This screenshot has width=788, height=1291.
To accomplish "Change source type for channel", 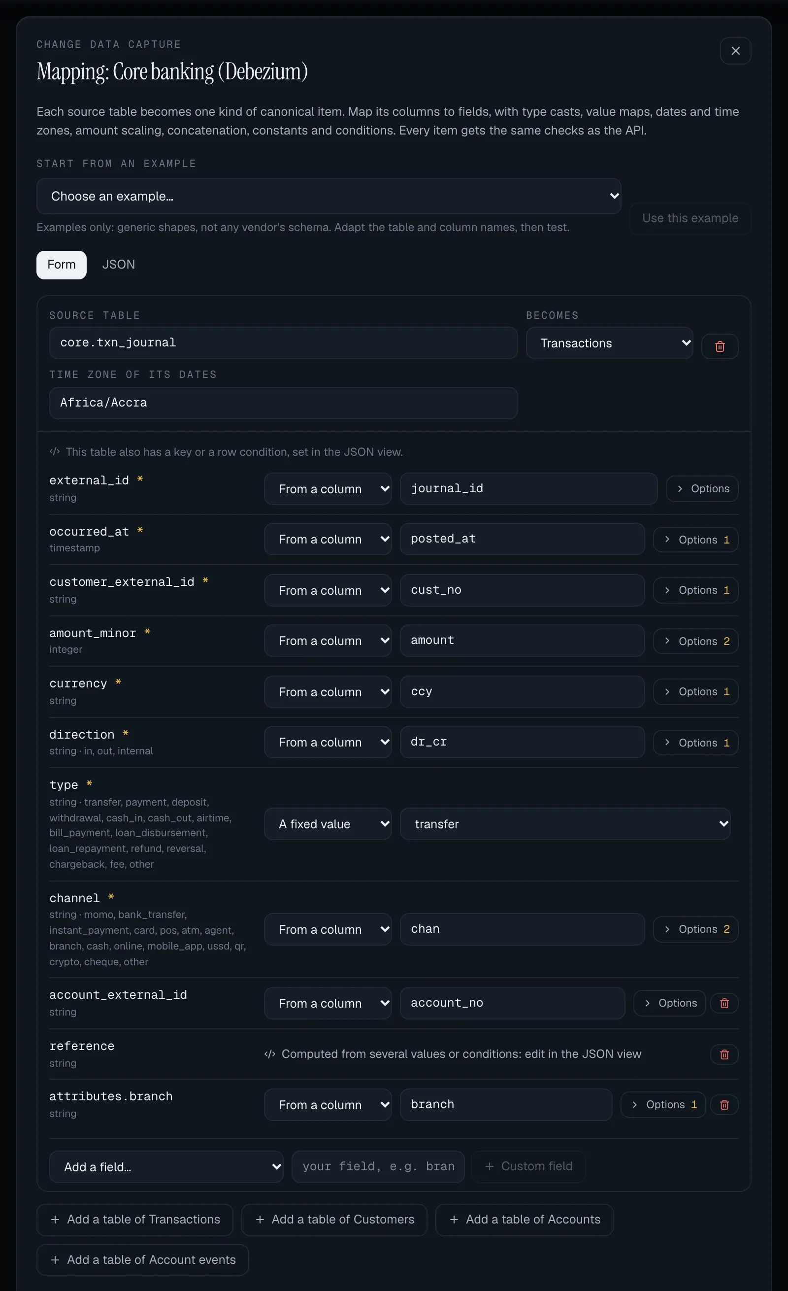I will 327,929.
